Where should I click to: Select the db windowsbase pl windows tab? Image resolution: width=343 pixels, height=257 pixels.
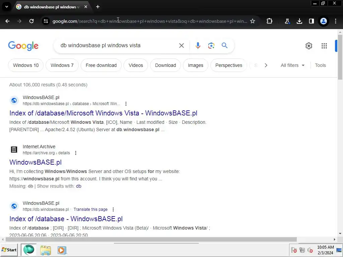52,7
